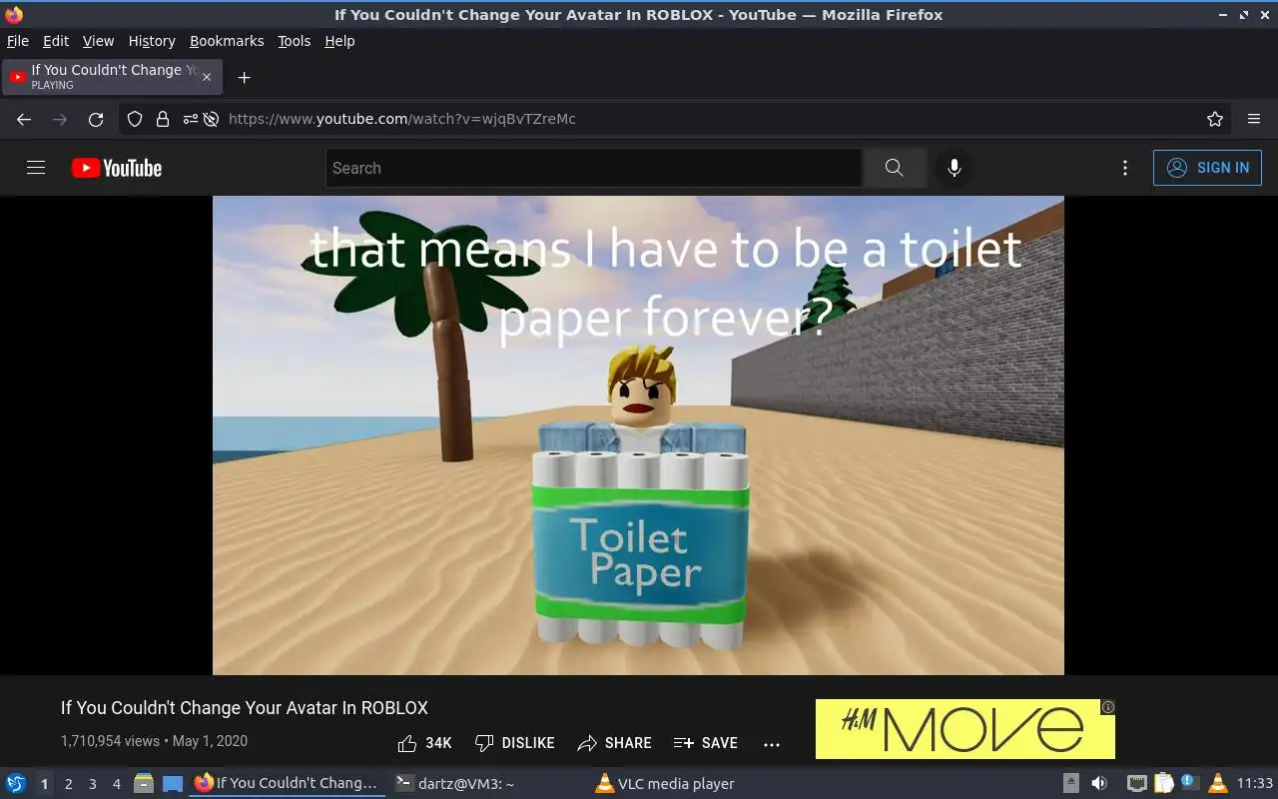
Task: Click the clock showing 11:33
Action: coord(1255,784)
